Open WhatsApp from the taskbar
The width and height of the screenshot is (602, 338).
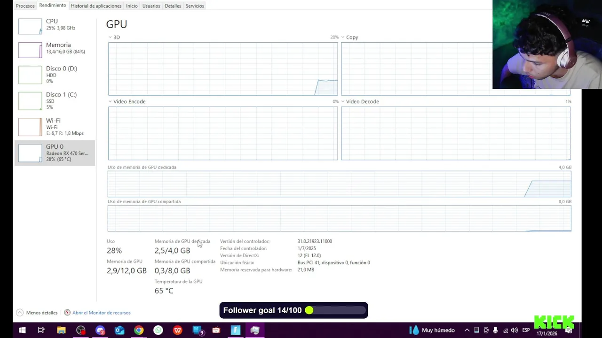(x=158, y=330)
